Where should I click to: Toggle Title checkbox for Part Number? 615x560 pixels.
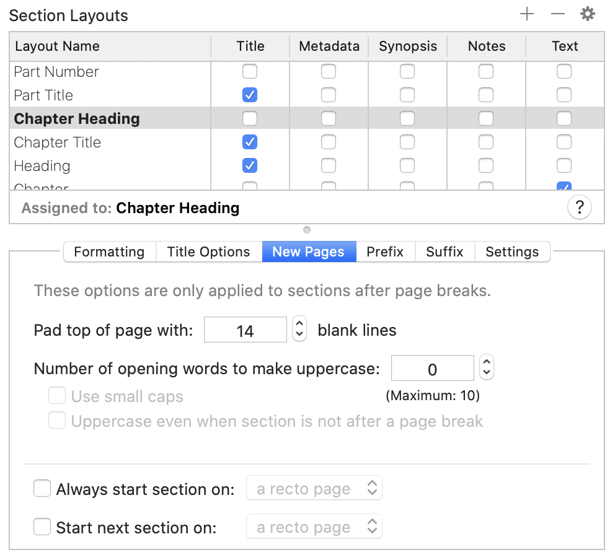click(250, 71)
